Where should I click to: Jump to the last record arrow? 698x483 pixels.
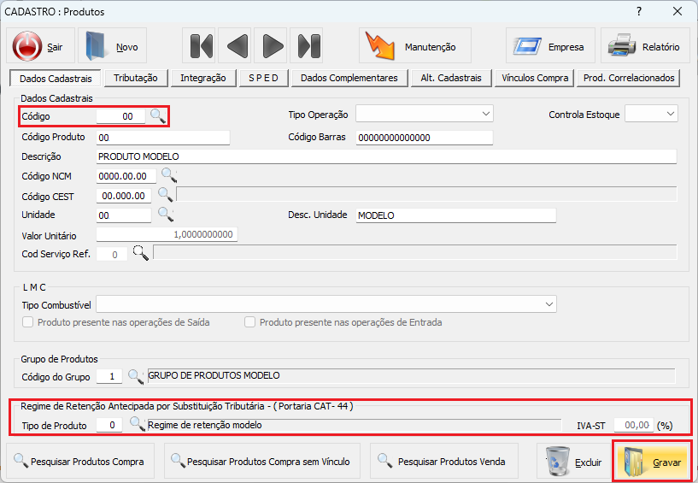click(x=308, y=46)
